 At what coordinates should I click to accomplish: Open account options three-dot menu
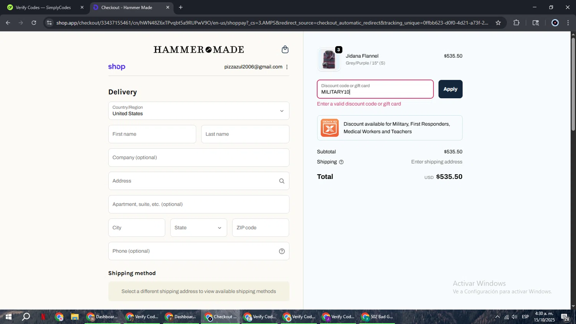pyautogui.click(x=287, y=67)
